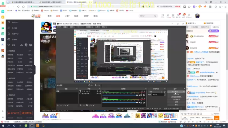Switch to the first browser tab
The width and height of the screenshot is (228, 128).
[23, 2]
